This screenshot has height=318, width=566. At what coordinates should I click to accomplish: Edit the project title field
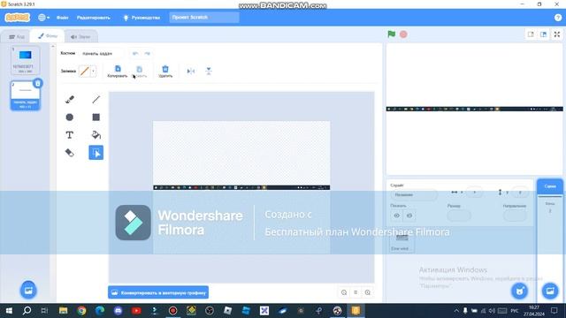tap(204, 18)
